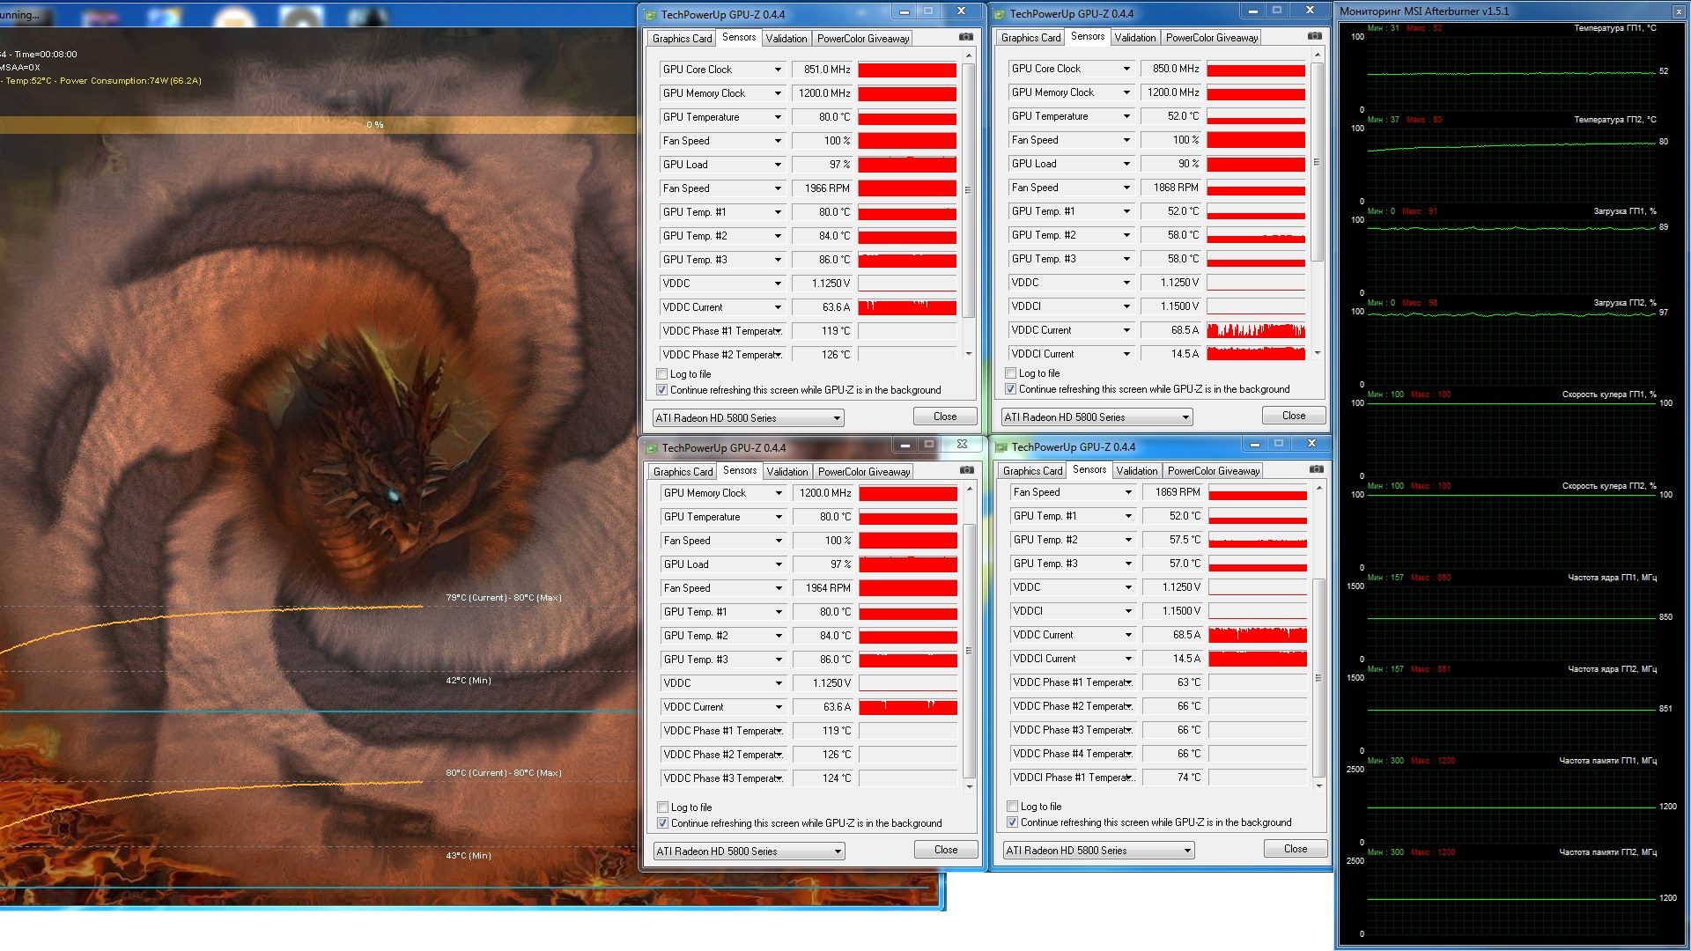Open VDDC Current dropdown in bottom-left GPU-Z
Image resolution: width=1691 pixels, height=951 pixels.
click(779, 707)
